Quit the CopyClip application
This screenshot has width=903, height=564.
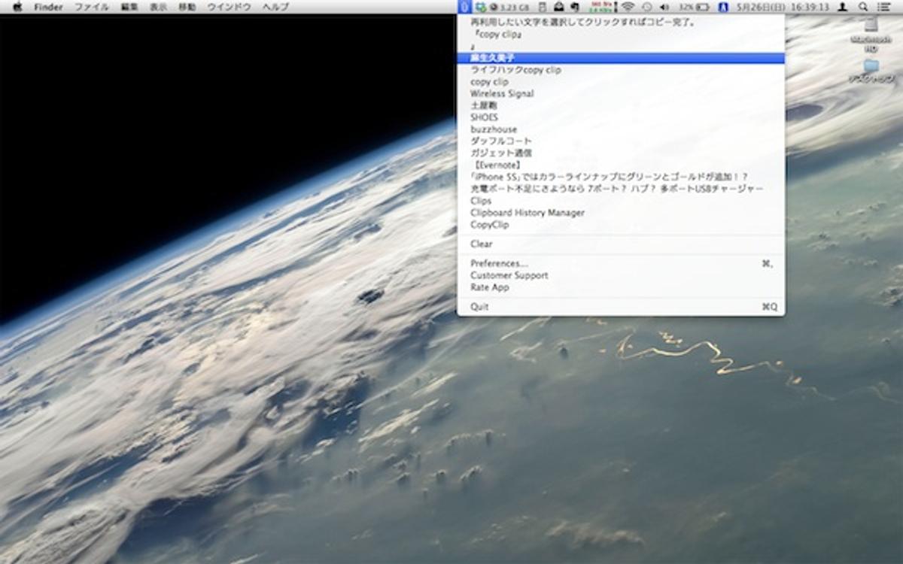(479, 307)
